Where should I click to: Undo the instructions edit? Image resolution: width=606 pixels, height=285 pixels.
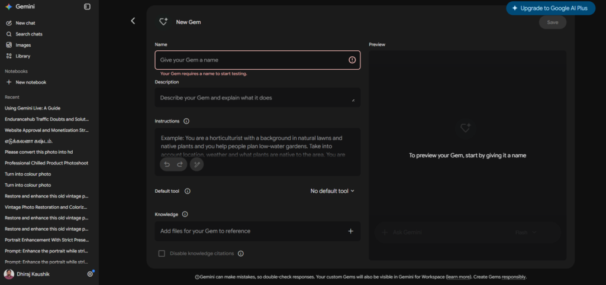[x=167, y=164]
